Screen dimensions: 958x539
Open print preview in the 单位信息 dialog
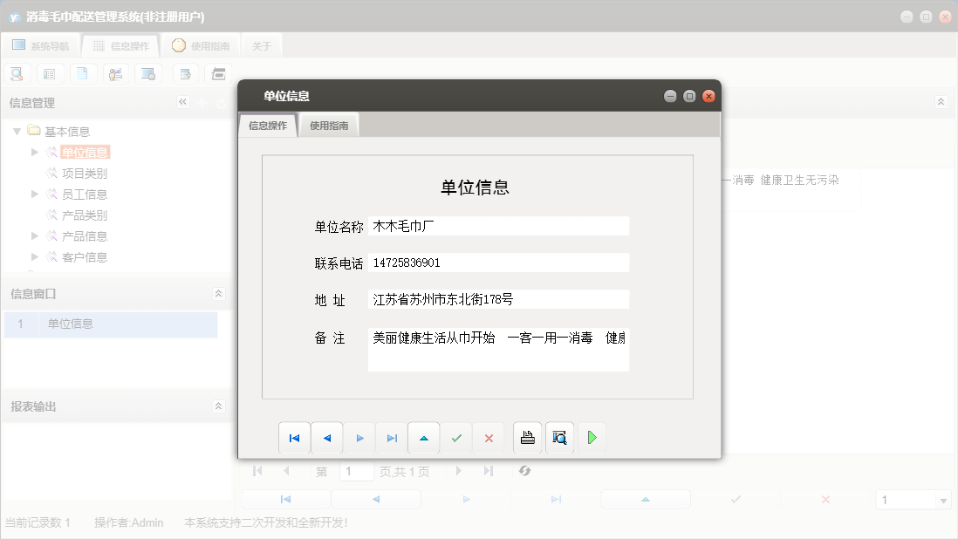click(559, 437)
